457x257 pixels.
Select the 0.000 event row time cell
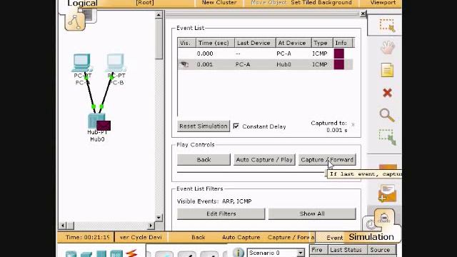(205, 54)
